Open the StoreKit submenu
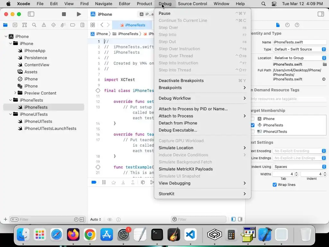 coord(202,194)
